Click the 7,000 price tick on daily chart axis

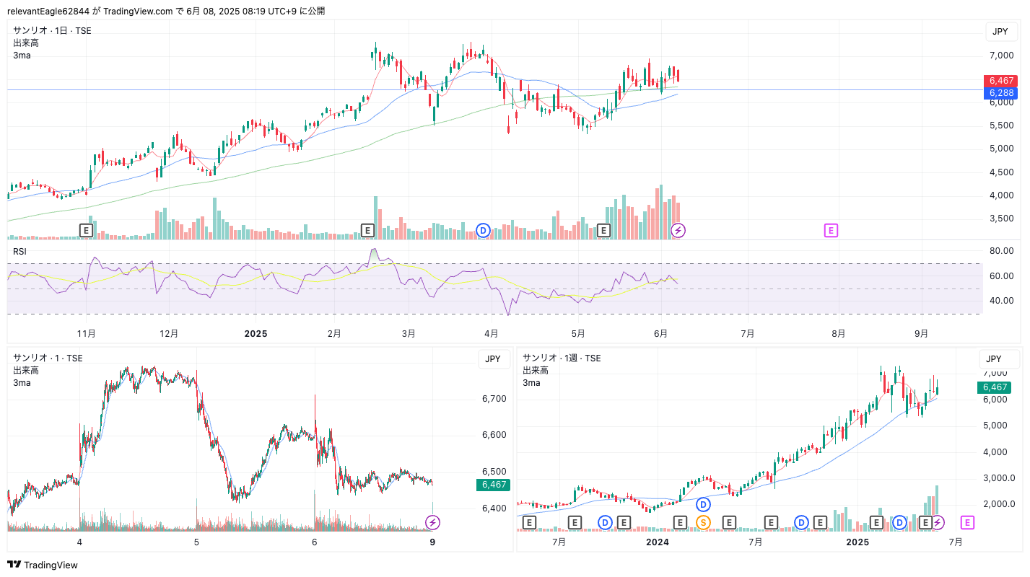(x=1002, y=56)
